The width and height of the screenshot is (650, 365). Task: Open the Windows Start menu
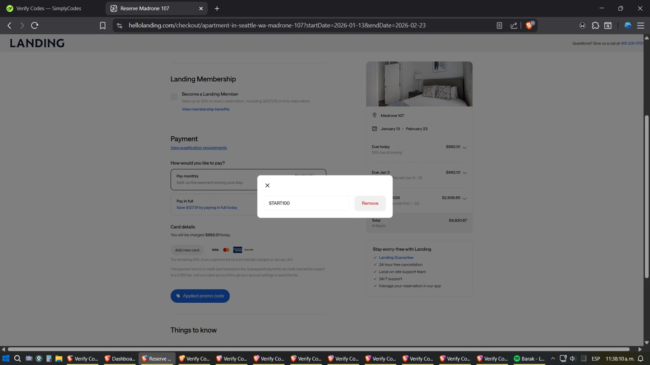click(6, 359)
